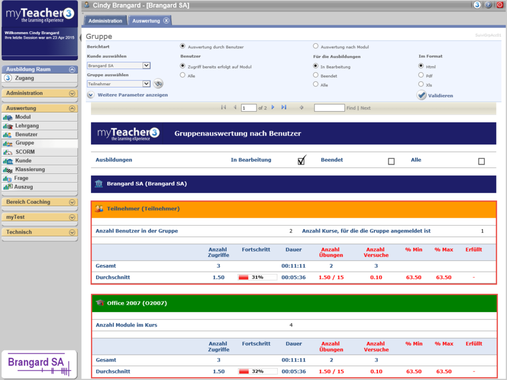This screenshot has height=380, width=507.
Task: Click the Find link in report toolbar
Action: pyautogui.click(x=351, y=108)
